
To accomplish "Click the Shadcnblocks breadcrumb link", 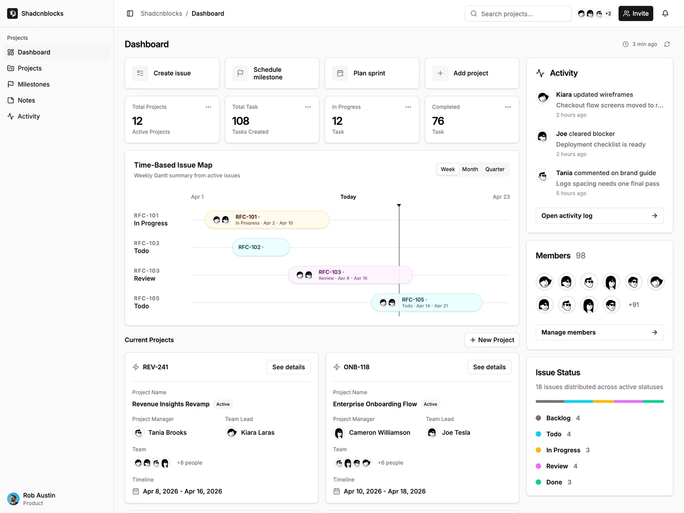I will point(161,13).
